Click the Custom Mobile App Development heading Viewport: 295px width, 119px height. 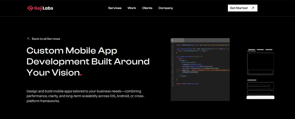tap(88, 62)
